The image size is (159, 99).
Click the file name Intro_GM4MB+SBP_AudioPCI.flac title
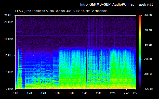[107, 5]
